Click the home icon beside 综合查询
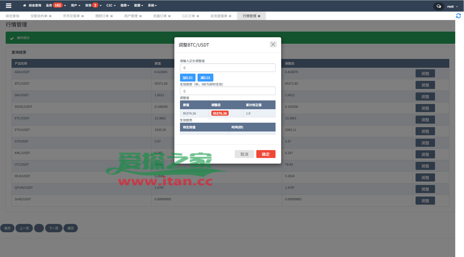Image resolution: width=464 pixels, height=257 pixels. (x=25, y=5)
